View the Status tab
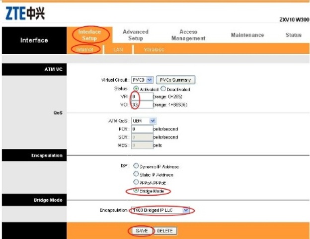 (294, 35)
